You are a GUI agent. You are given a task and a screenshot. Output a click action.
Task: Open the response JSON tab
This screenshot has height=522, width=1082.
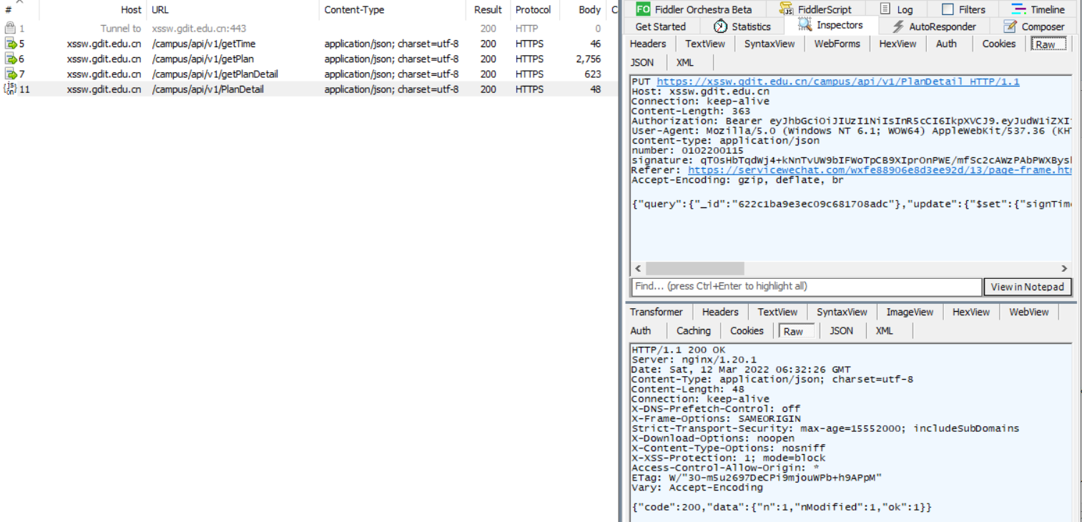(841, 330)
